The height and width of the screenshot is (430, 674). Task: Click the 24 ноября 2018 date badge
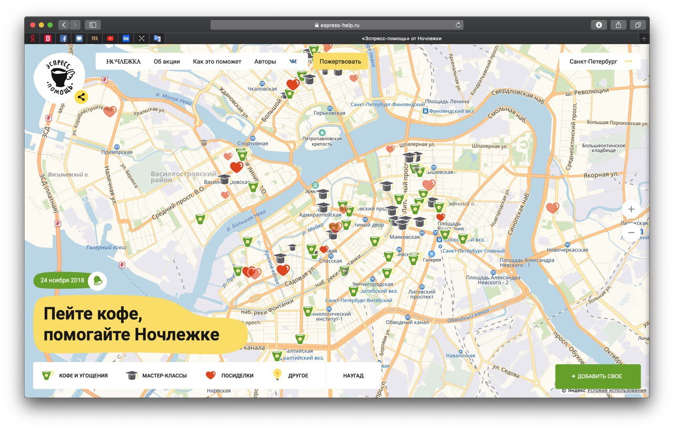pos(63,280)
